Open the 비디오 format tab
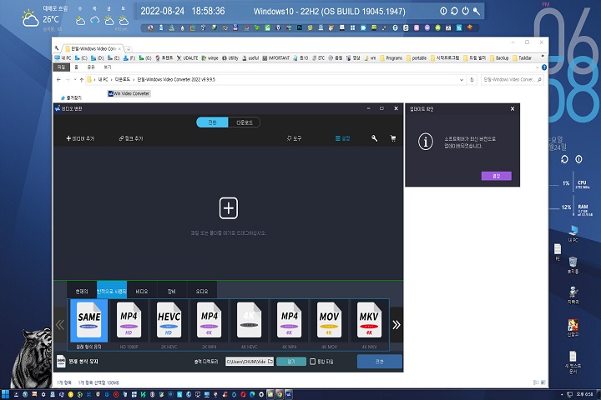 pos(141,292)
